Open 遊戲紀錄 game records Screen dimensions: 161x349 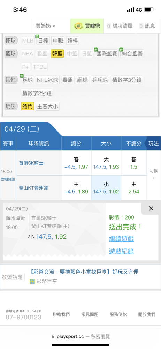pos(121,252)
